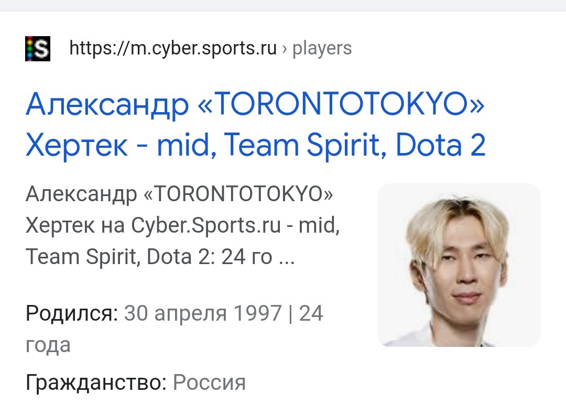This screenshot has height=415, width=566.
Task: Click snippet text "Хертек на Cyber.Sports.ru"
Action: 154,225
